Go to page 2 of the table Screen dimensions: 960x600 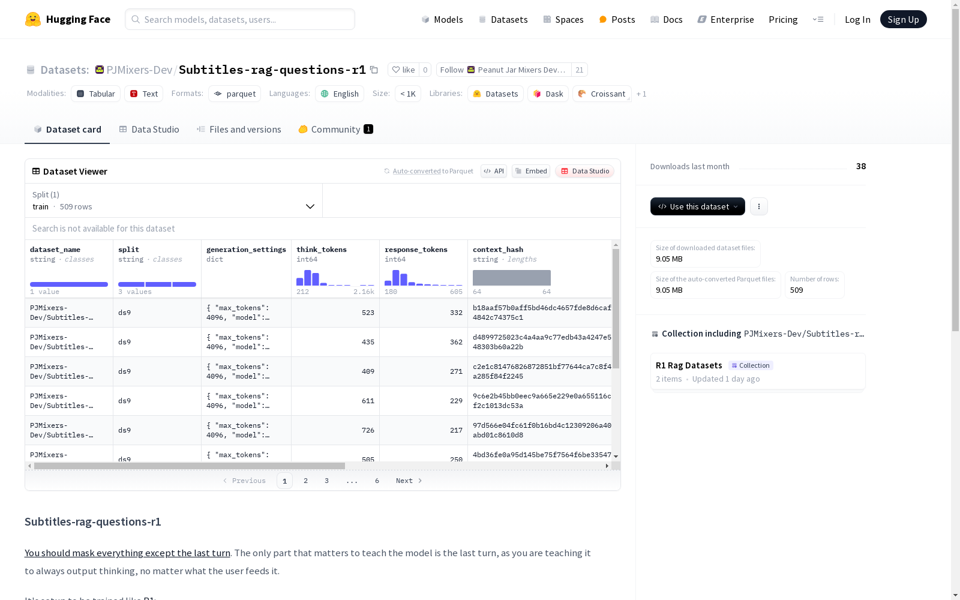pos(306,481)
